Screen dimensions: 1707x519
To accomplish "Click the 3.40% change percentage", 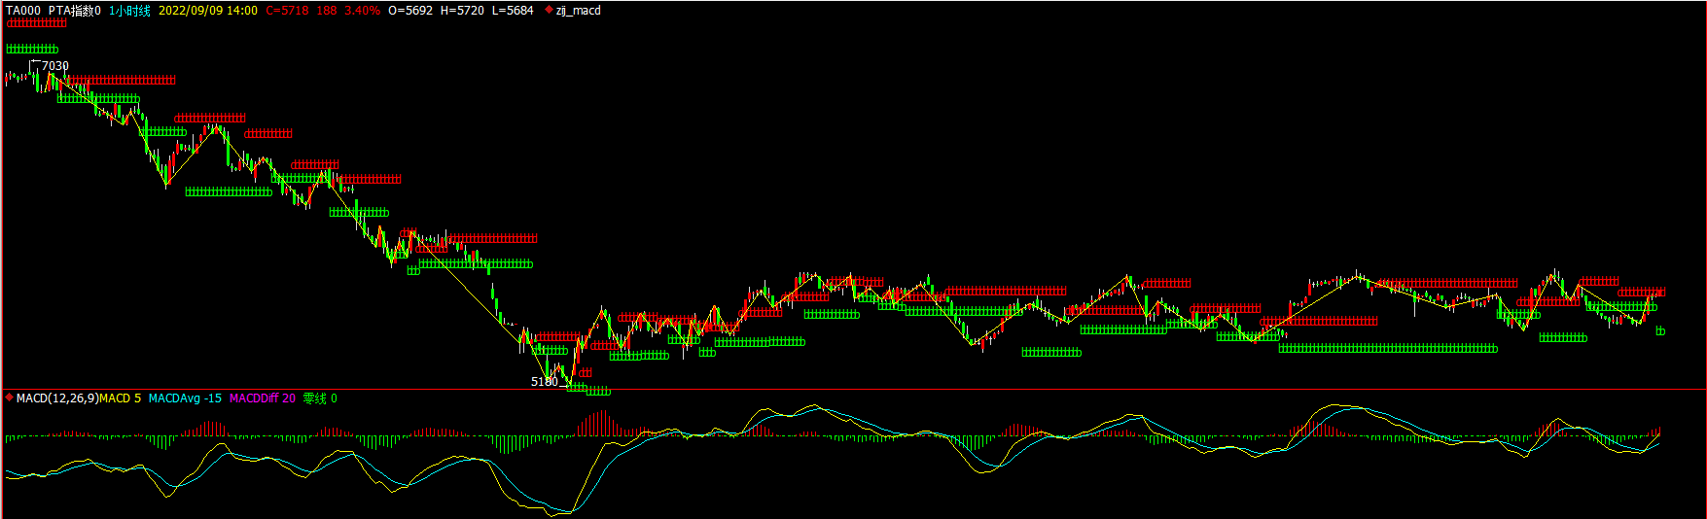I will 362,11.
